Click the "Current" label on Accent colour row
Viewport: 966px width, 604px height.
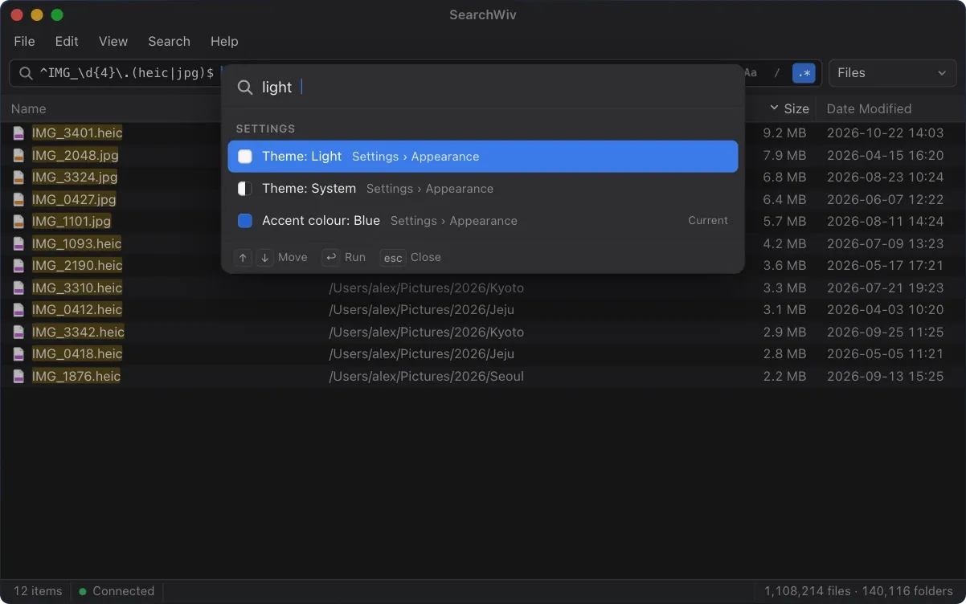tap(708, 220)
